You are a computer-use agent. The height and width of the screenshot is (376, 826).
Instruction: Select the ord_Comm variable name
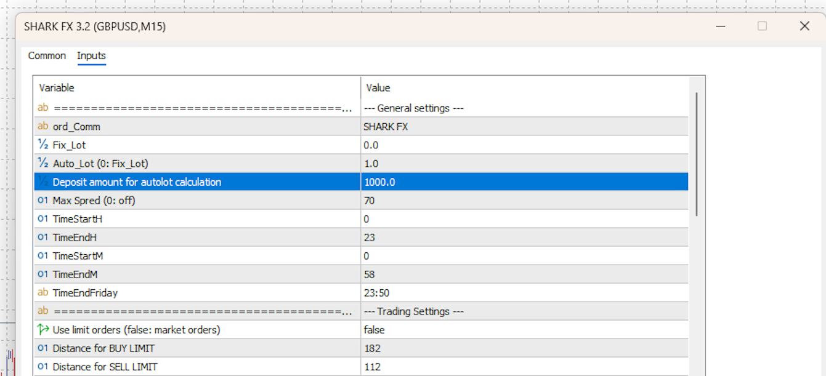pyautogui.click(x=76, y=127)
